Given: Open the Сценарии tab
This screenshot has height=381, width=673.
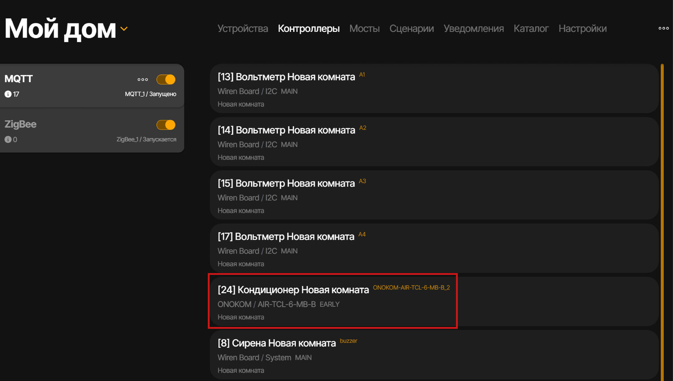Looking at the screenshot, I should [x=411, y=28].
